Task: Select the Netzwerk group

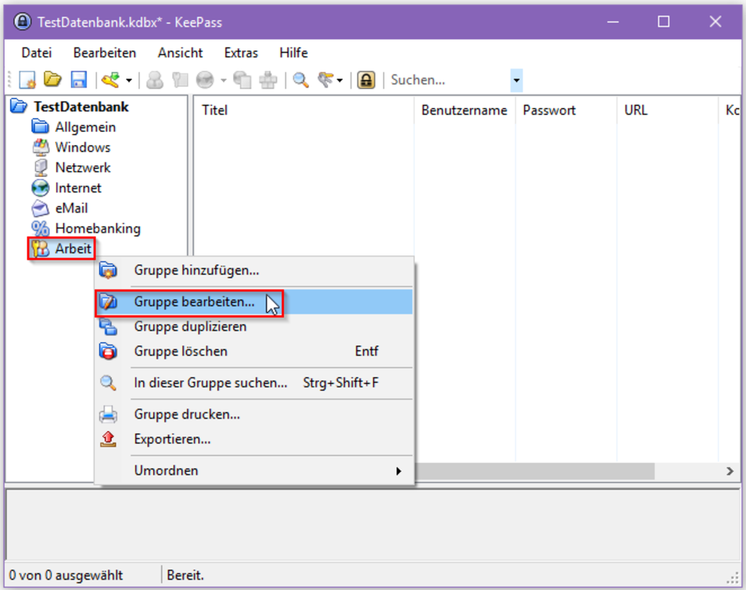Action: (x=83, y=168)
